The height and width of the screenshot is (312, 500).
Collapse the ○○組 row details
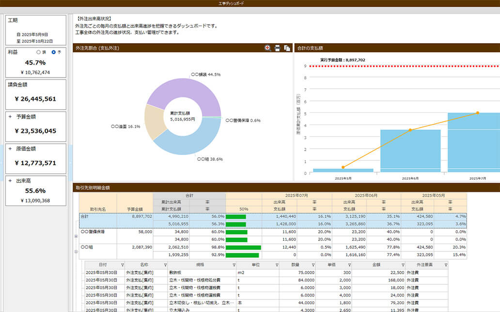(x=76, y=251)
